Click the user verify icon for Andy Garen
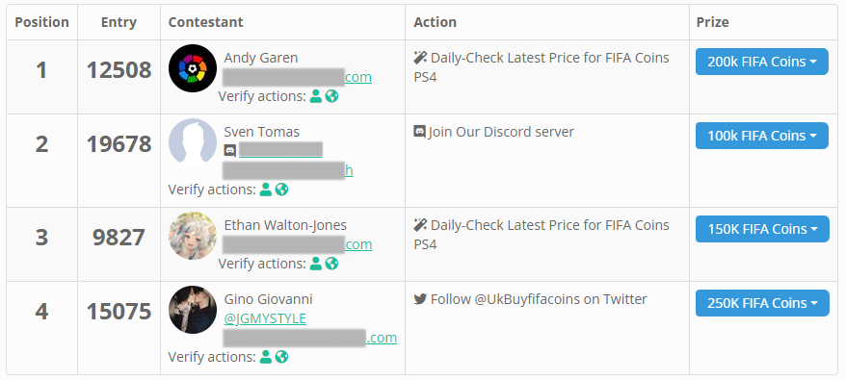The image size is (846, 380). (316, 96)
